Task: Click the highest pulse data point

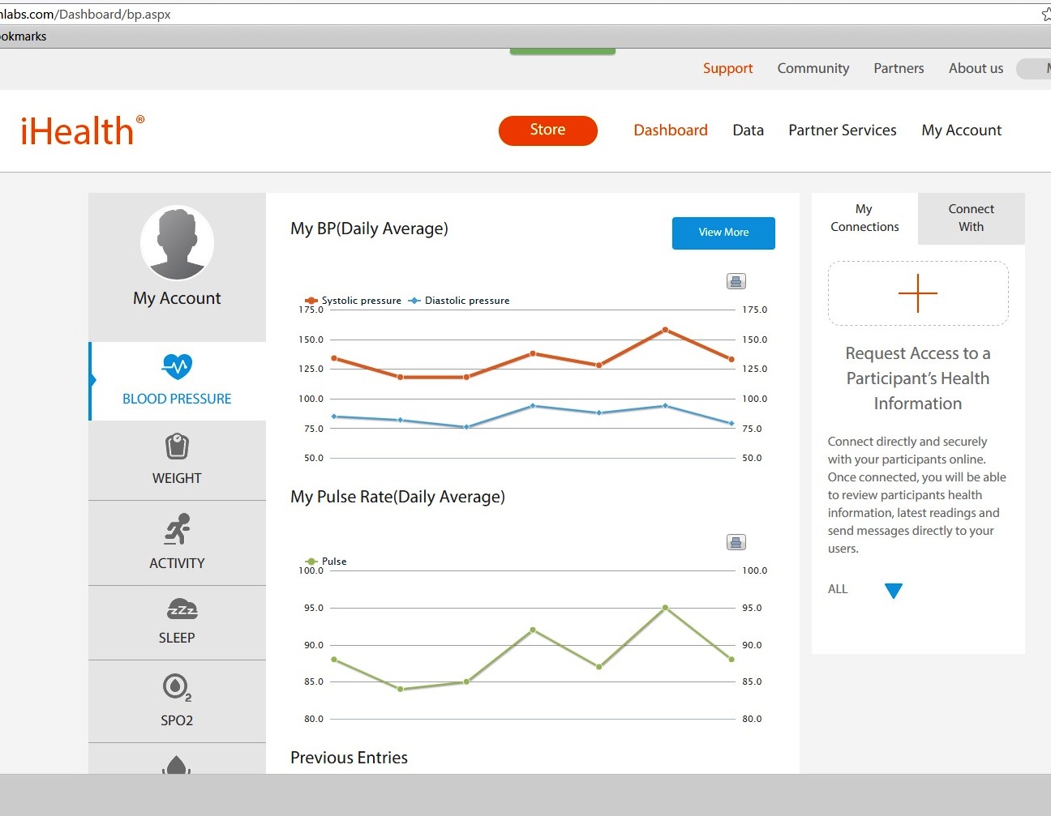Action: point(665,608)
